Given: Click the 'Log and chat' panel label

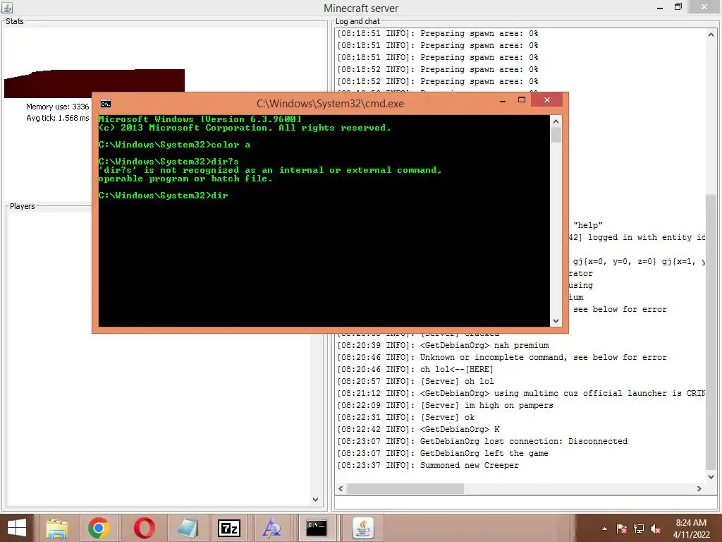Looking at the screenshot, I should 357,21.
